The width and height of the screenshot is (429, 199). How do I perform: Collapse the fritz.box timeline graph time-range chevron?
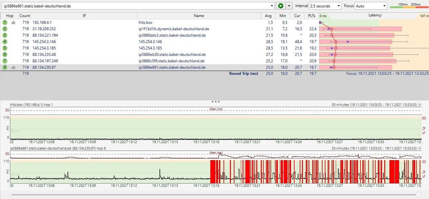tap(420, 105)
